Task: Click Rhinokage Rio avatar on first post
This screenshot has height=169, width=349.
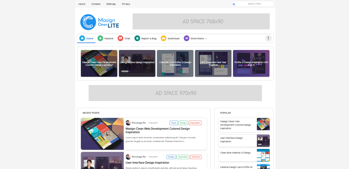Action: point(128,123)
